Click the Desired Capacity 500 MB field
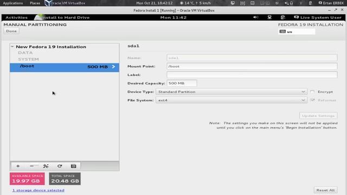Screen dimensions: 347x195 point(182,83)
